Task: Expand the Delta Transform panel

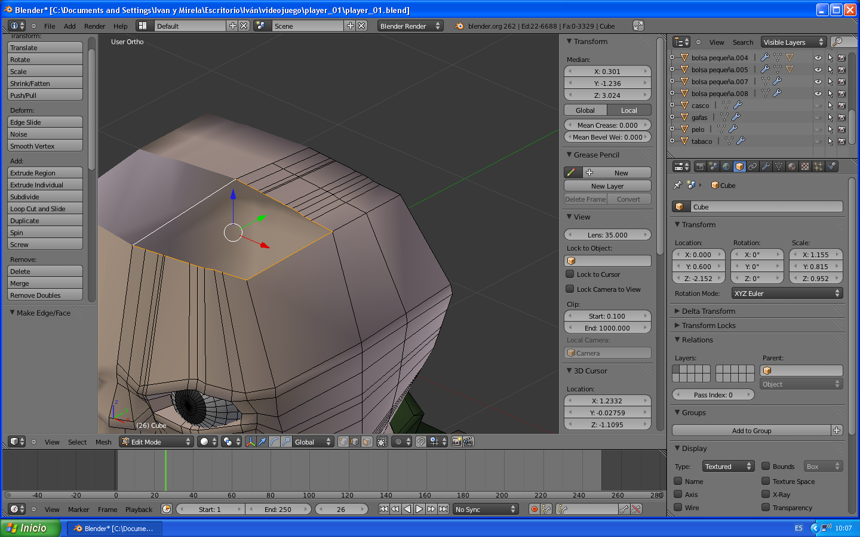Action: click(x=708, y=311)
